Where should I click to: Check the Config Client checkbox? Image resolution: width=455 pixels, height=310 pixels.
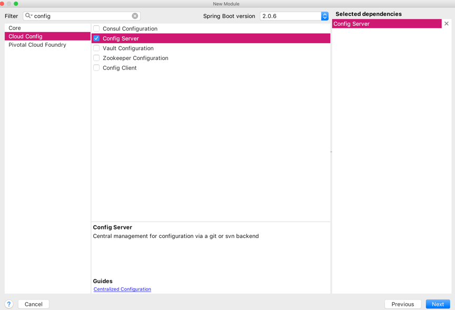[96, 67]
